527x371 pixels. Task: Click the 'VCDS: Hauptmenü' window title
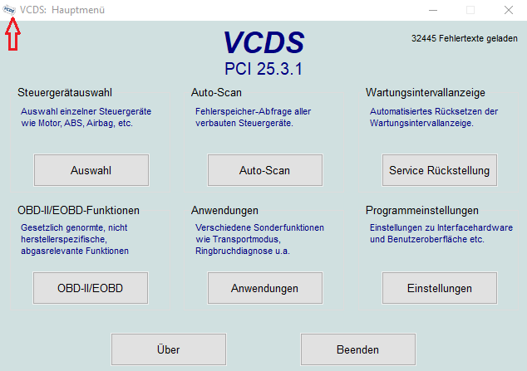click(x=62, y=10)
